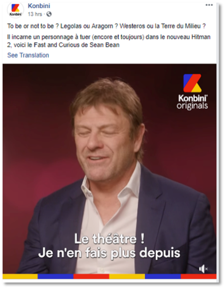Image resolution: width=224 pixels, height=288 pixels.
Task: Click the Le théâtre ! subtitle line
Action: (109, 239)
